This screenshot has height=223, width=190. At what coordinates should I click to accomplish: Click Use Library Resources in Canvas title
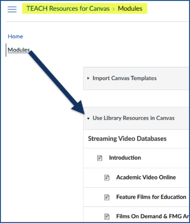134,118
